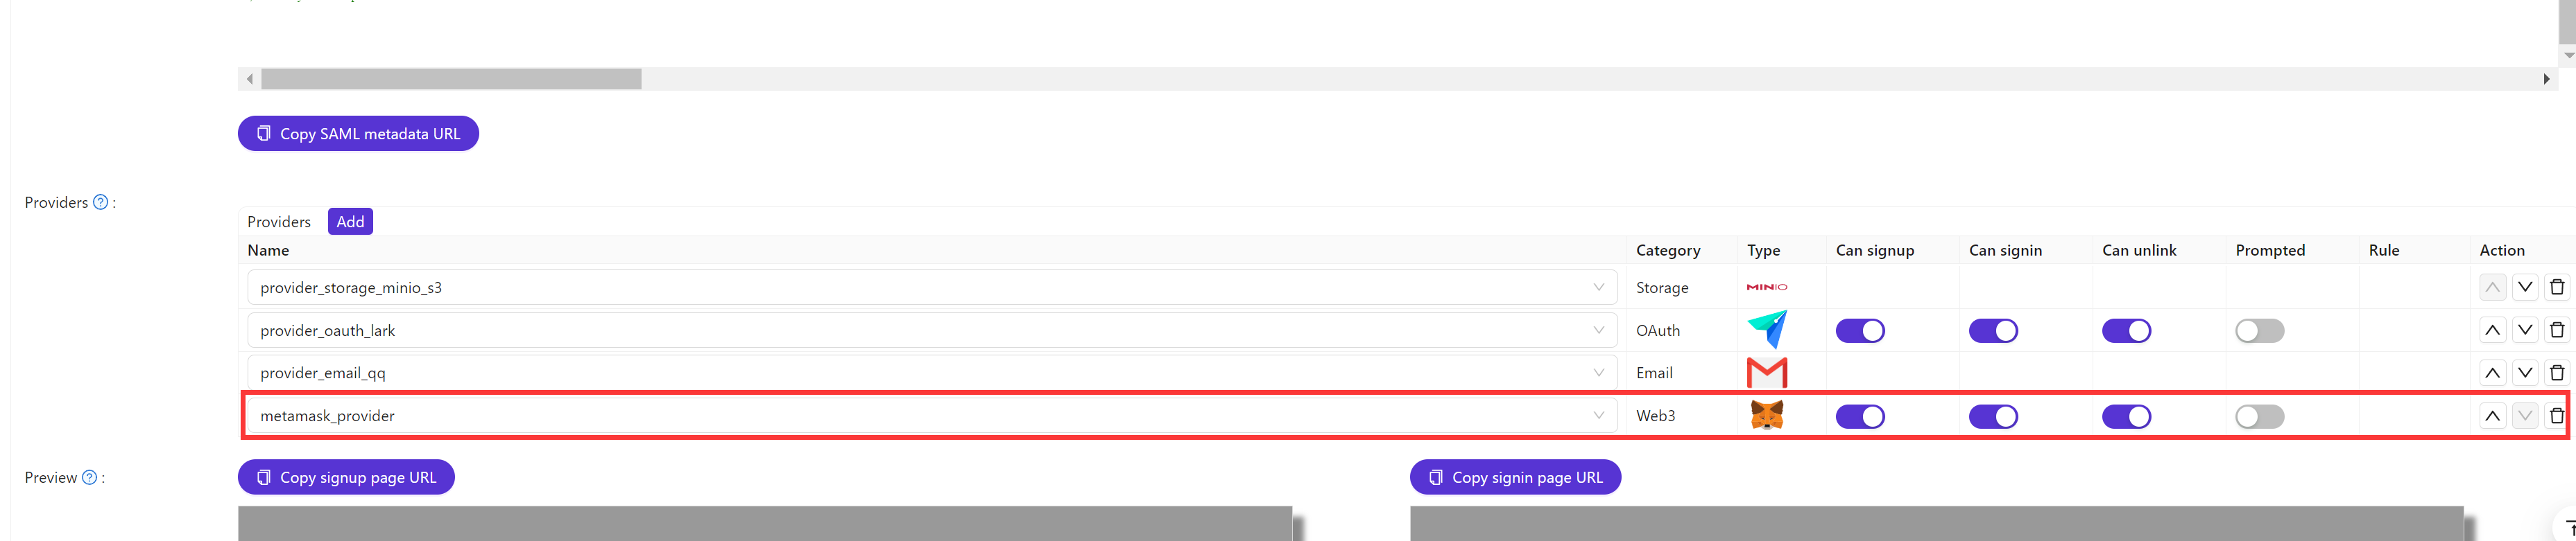Delete the metamask_provider row
This screenshot has width=2576, height=541.
[2556, 416]
